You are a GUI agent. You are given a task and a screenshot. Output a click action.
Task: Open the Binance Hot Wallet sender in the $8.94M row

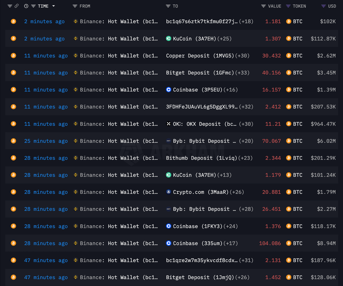coord(119,243)
